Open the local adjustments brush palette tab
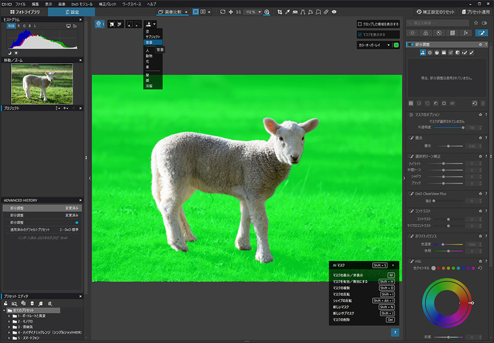The height and width of the screenshot is (343, 494). 481,33
